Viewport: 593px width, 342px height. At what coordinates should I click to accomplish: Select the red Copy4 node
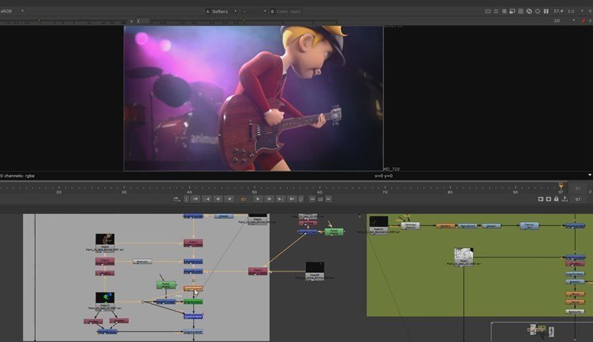(258, 271)
